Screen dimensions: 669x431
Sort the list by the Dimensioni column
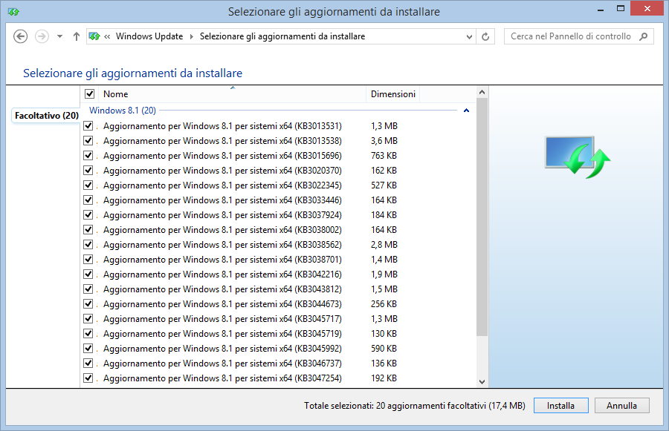click(393, 94)
